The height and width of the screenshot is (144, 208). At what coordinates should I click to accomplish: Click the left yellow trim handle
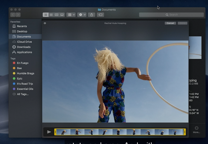click(55, 132)
